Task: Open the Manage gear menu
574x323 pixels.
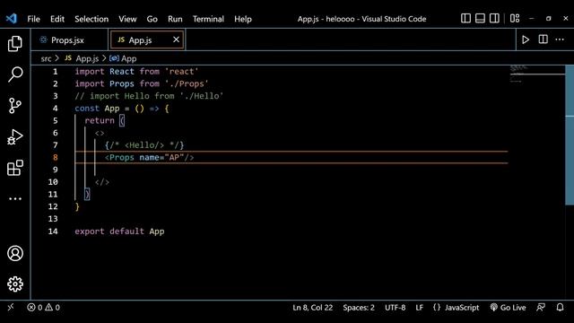Action: pyautogui.click(x=15, y=284)
